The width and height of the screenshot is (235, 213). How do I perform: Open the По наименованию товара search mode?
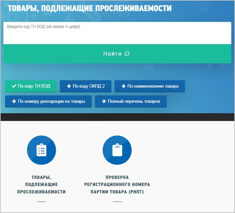149,86
